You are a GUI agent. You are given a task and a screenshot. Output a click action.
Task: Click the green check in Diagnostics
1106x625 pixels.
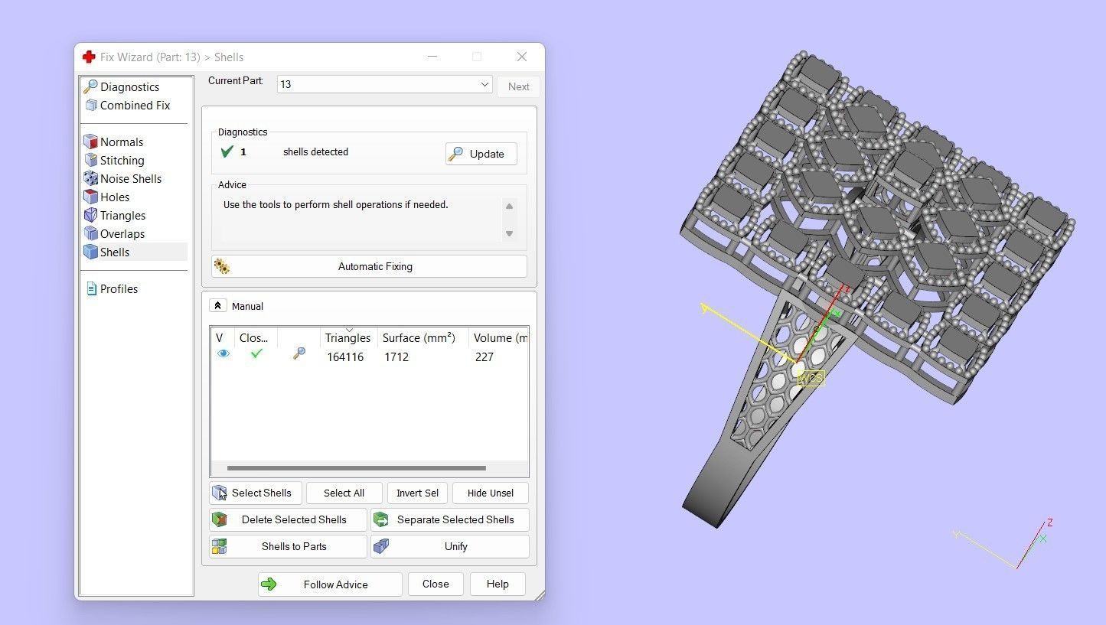pos(227,151)
